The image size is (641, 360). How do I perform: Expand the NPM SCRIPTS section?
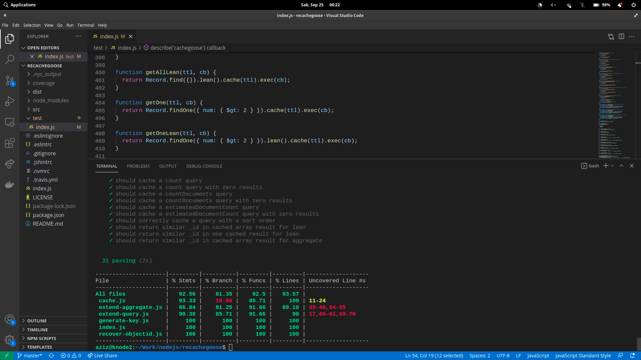click(x=42, y=338)
